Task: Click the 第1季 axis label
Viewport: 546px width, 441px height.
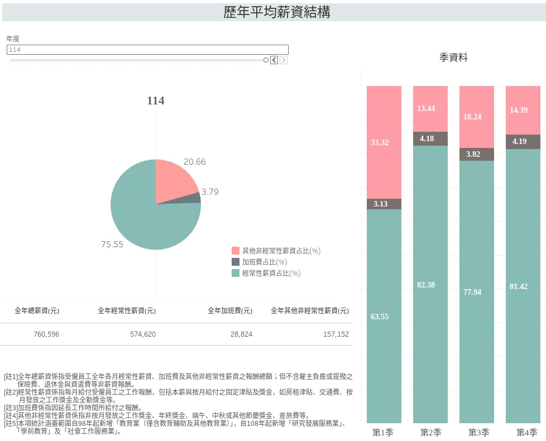Action: pyautogui.click(x=383, y=433)
